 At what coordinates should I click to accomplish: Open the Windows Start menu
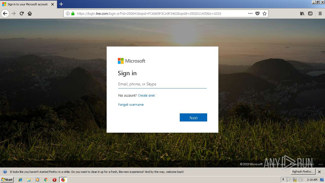pyautogui.click(x=7, y=180)
